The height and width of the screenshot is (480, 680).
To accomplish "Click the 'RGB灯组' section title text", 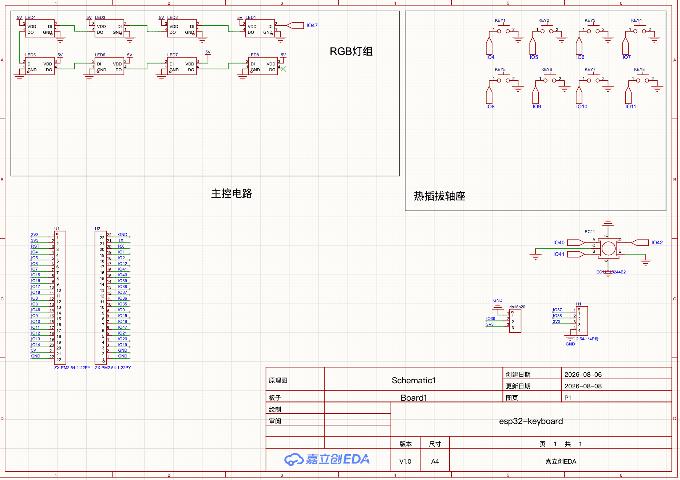I will 351,51.
